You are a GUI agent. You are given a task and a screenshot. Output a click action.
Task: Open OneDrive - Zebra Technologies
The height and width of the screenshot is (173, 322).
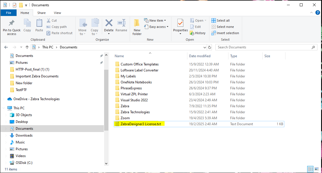pos(36,99)
